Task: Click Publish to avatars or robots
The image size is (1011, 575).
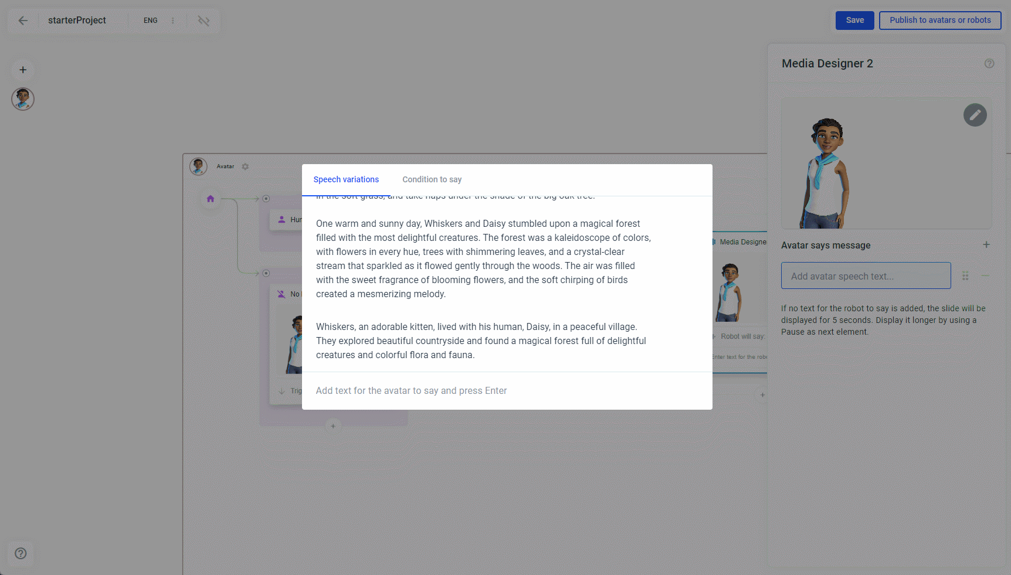Action: [940, 20]
